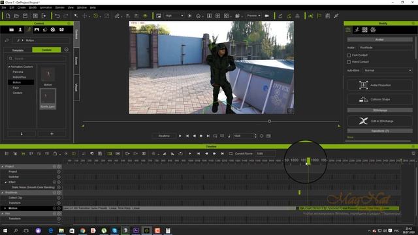Click the viewport playback scrubber handle
This screenshot has width=418, height=235.
tap(270, 121)
